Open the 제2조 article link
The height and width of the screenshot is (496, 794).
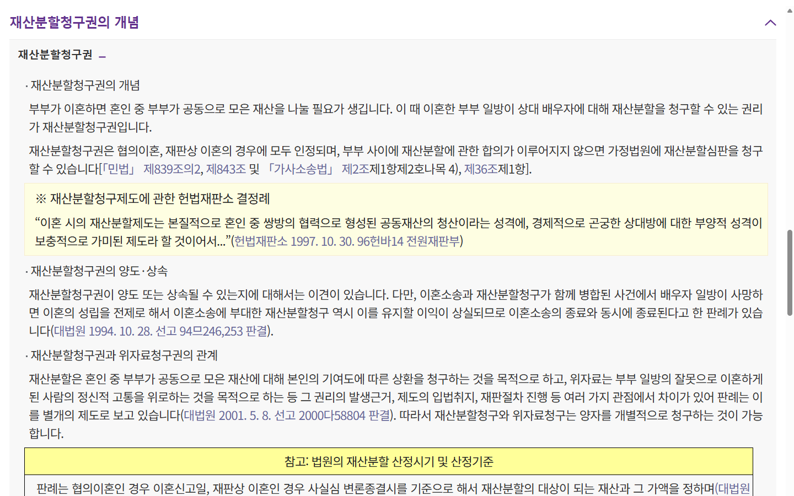pyautogui.click(x=355, y=169)
